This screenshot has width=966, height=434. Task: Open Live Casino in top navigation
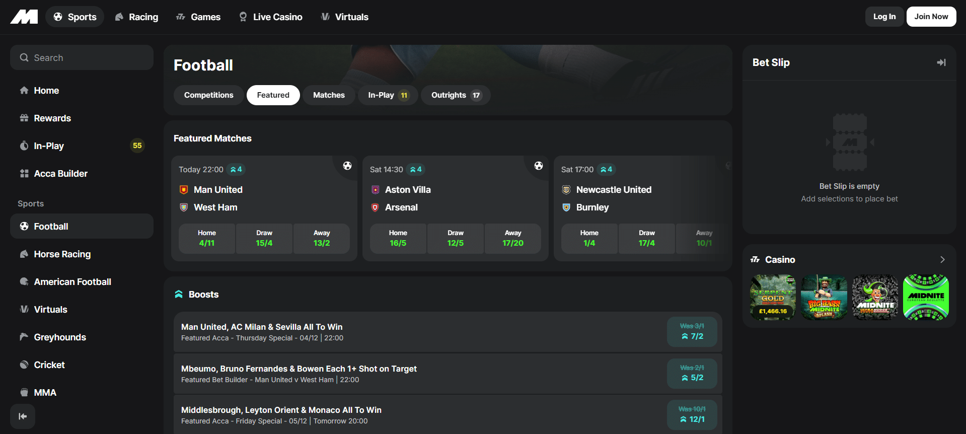tap(270, 17)
